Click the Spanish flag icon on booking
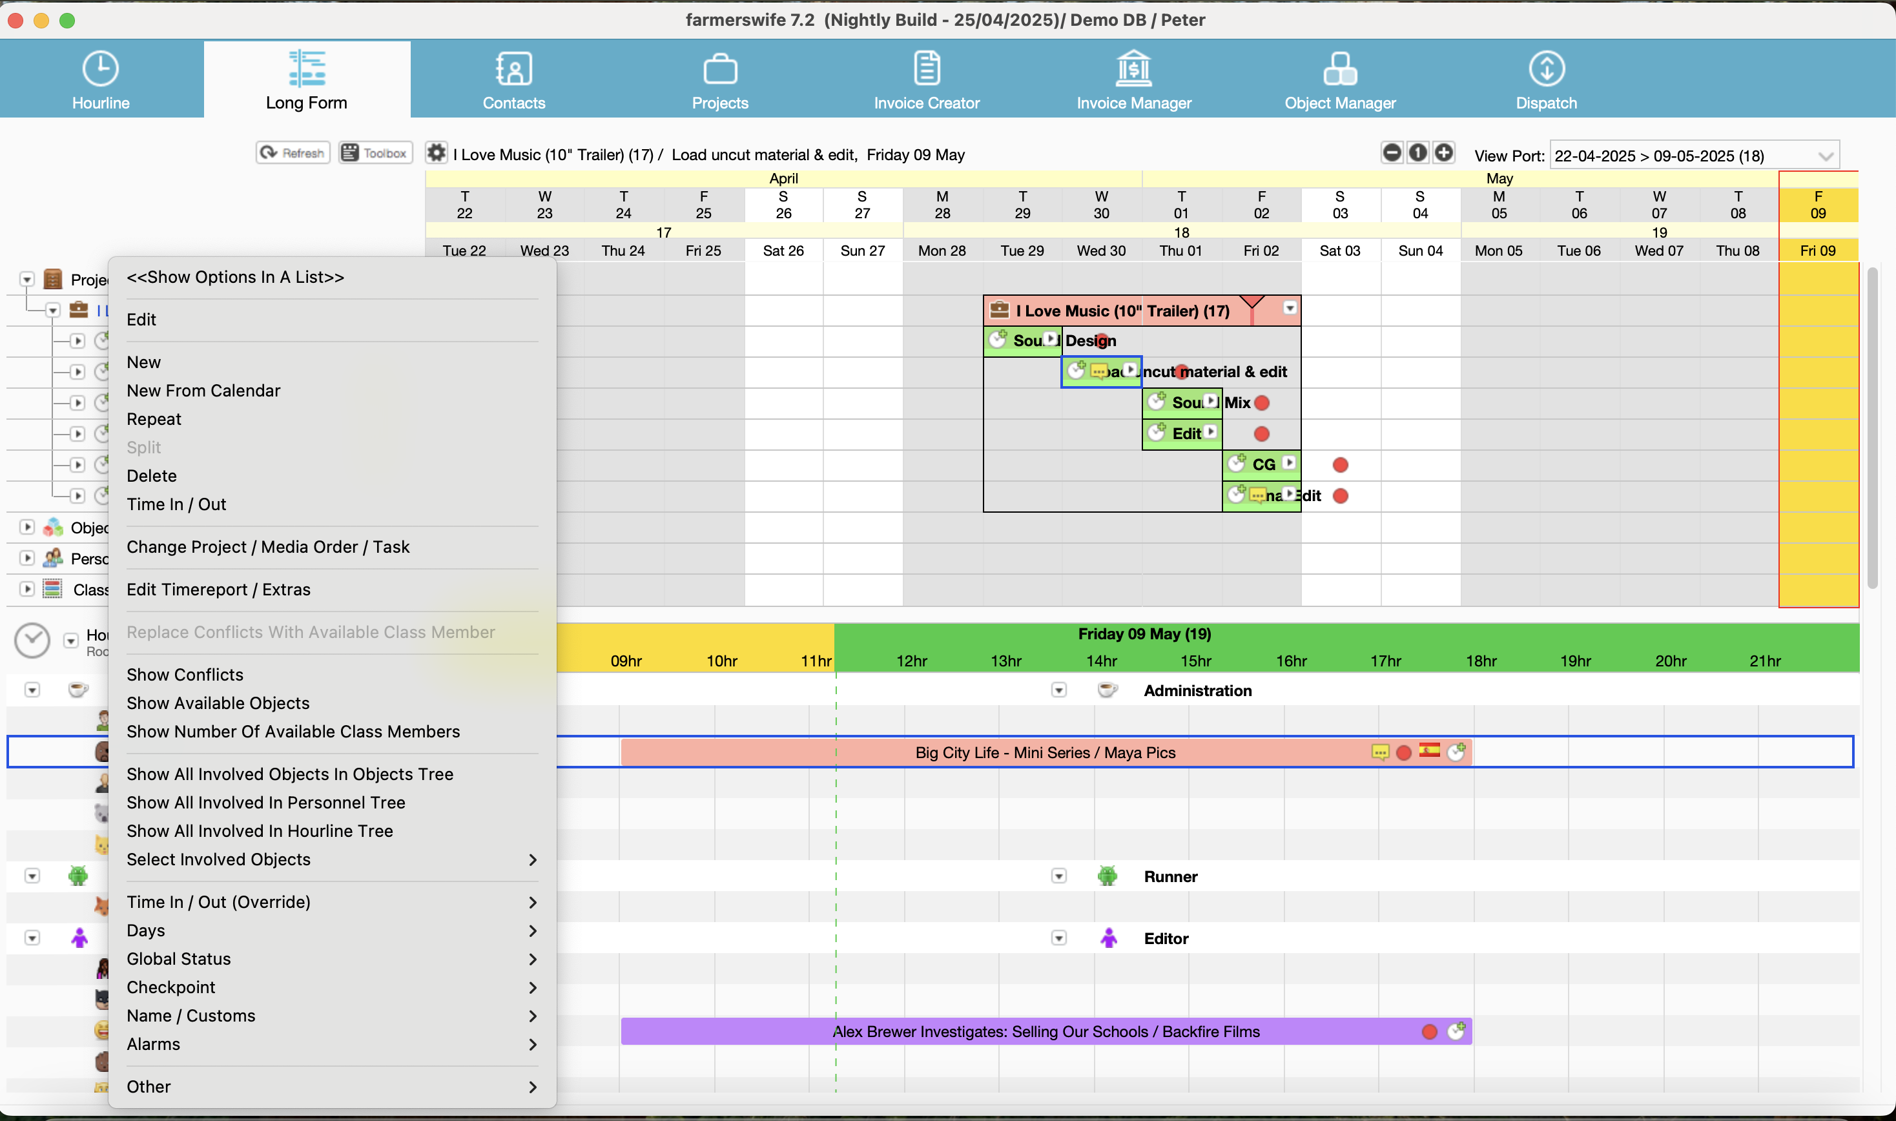This screenshot has width=1896, height=1121. 1428,750
